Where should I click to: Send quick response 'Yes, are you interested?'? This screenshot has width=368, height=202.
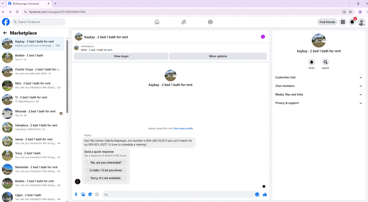[106, 163]
